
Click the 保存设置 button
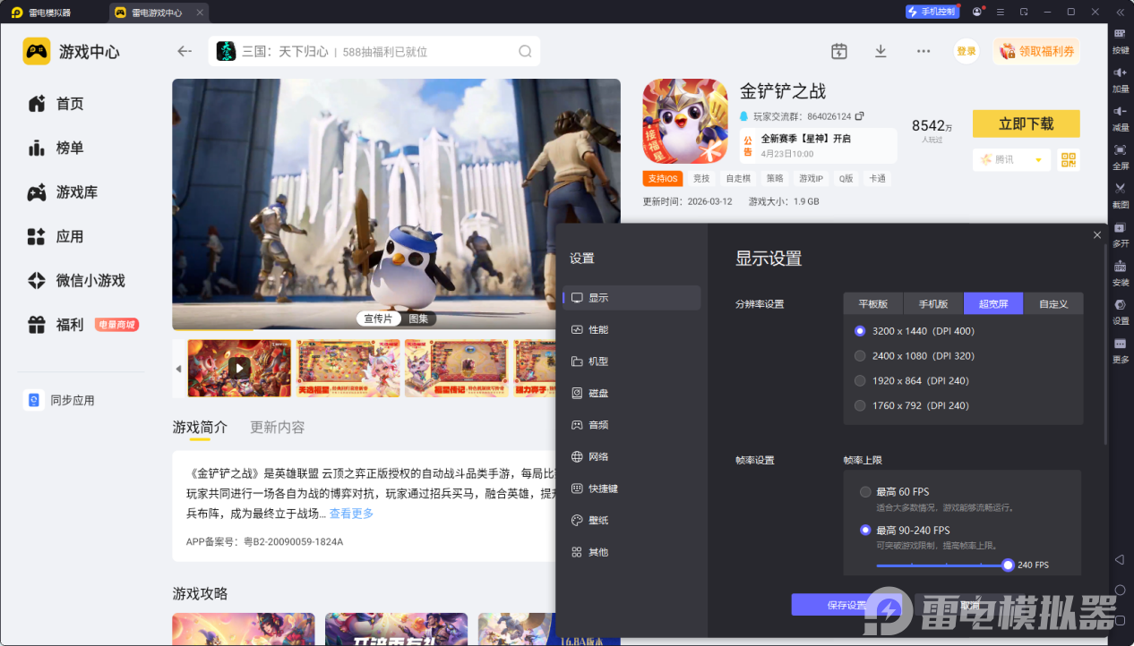[846, 606]
